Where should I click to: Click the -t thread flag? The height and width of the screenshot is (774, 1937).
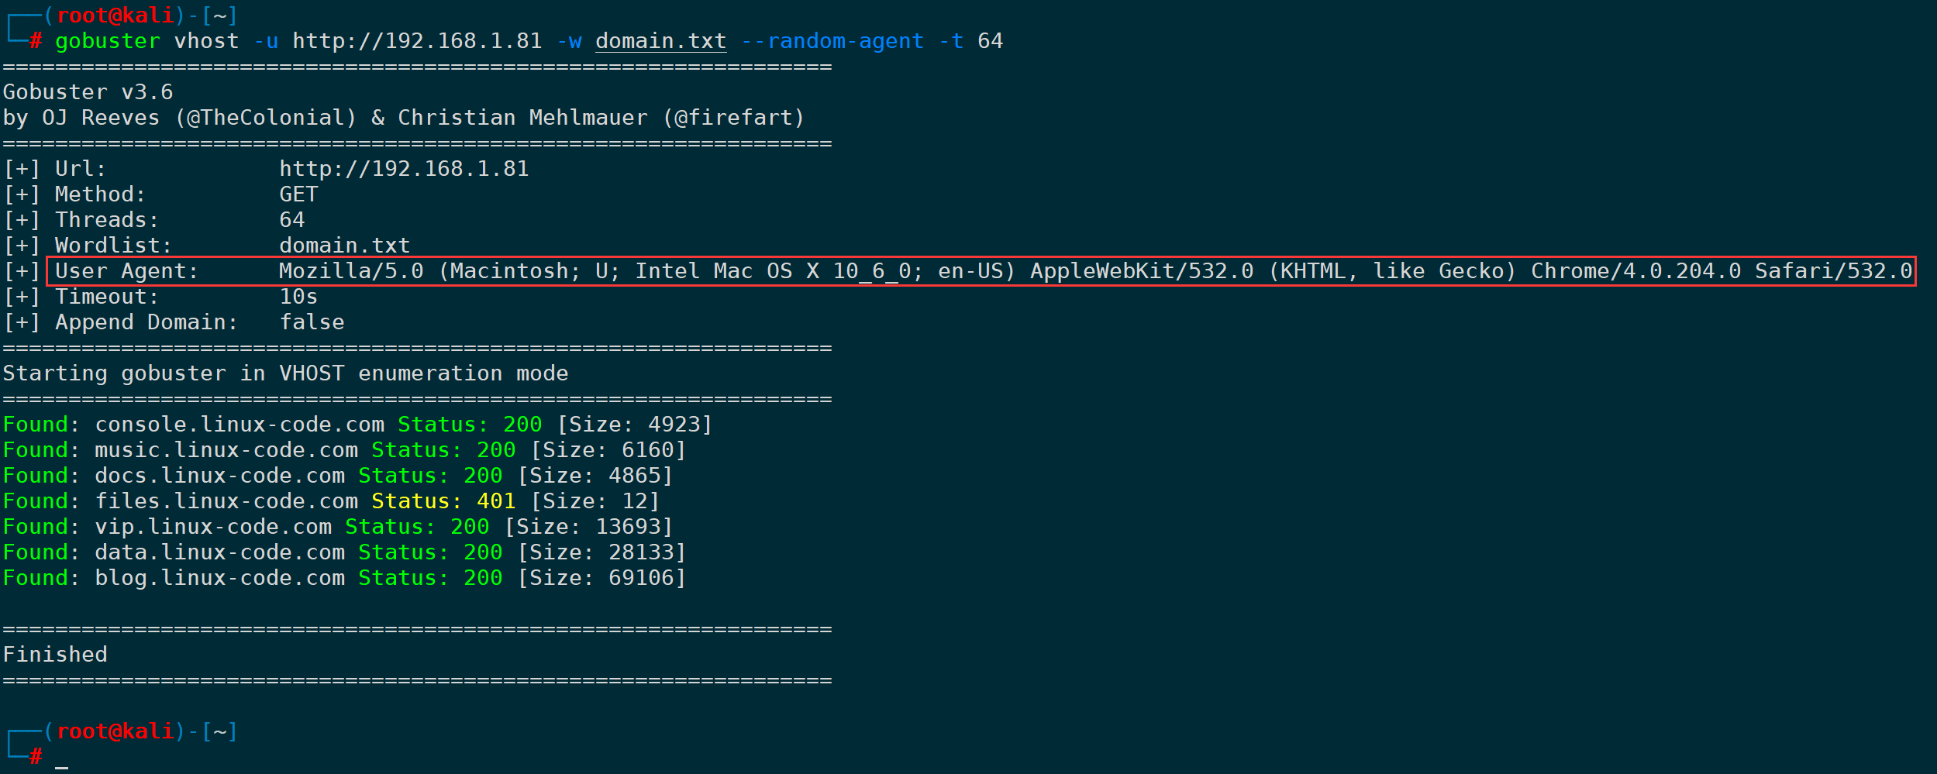[951, 41]
